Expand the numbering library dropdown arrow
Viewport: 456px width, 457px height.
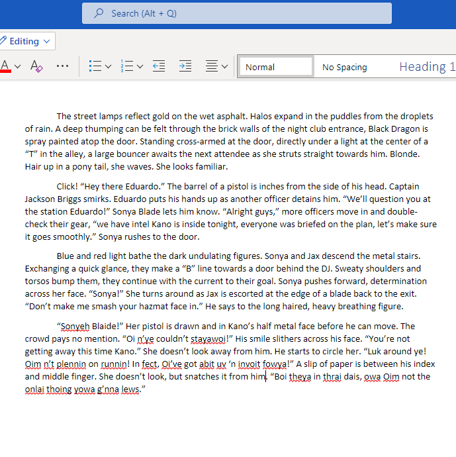(x=140, y=67)
